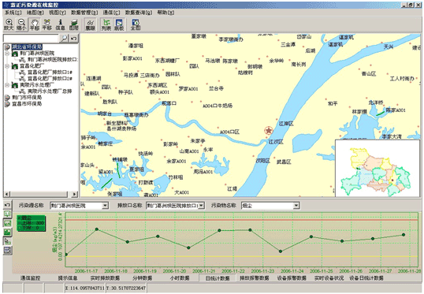Click the bottom table icon in chart sidebar
424x294 pixels.
8,250
